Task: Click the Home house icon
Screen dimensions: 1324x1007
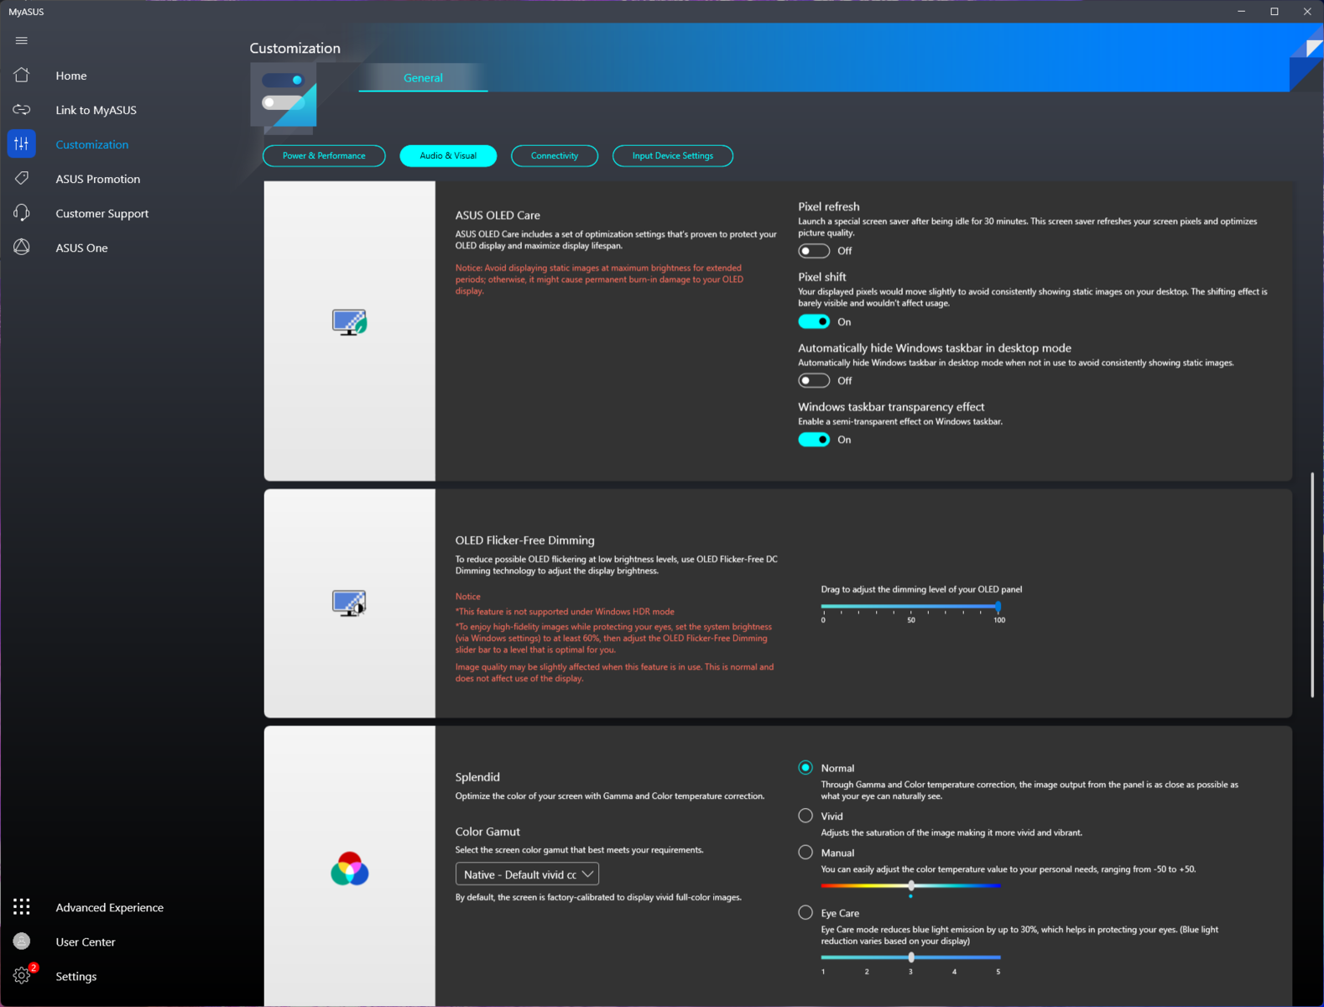Action: 22,75
